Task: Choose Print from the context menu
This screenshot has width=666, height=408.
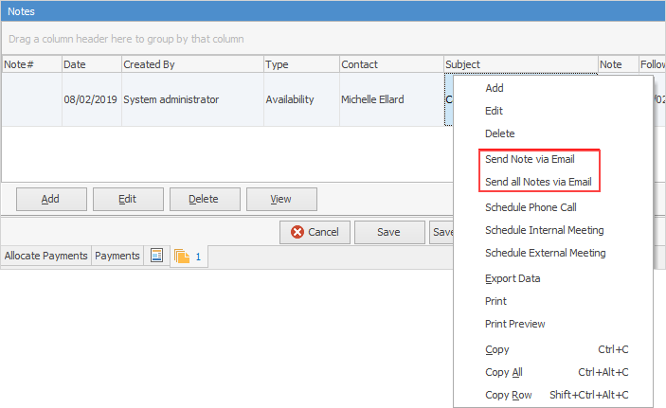Action: (x=553, y=301)
